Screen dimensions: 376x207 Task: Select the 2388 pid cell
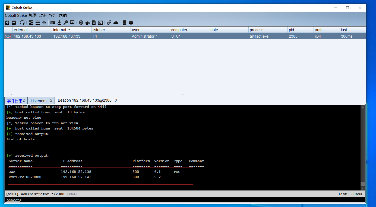point(301,36)
